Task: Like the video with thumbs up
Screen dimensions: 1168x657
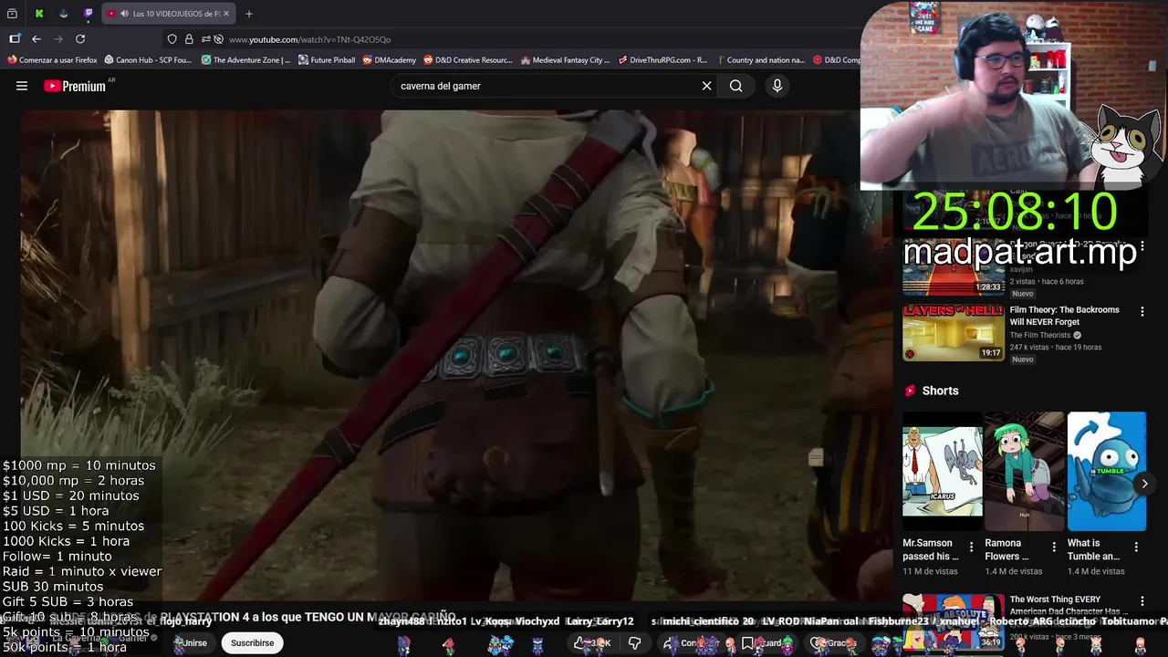Action: click(592, 642)
